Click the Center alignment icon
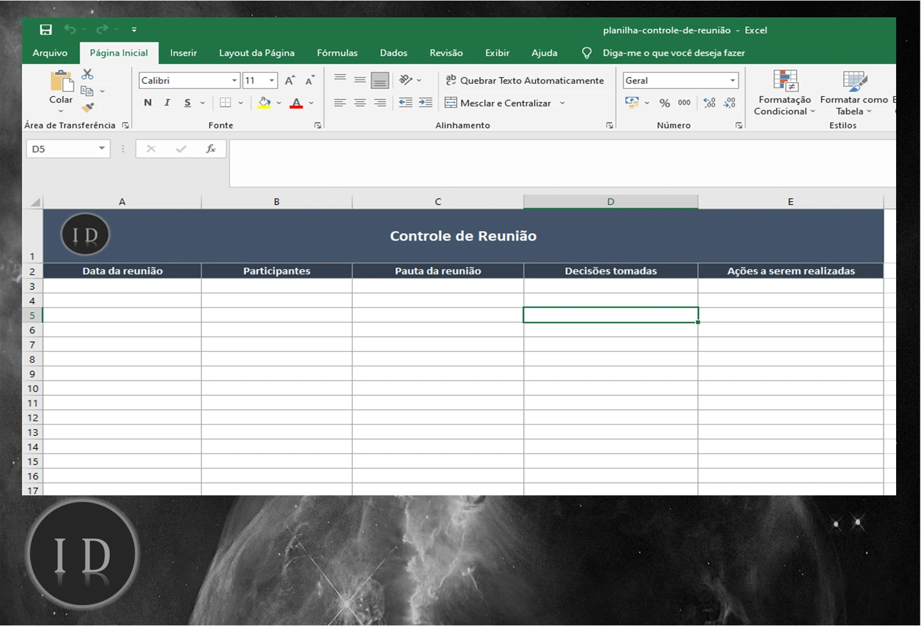 click(360, 102)
